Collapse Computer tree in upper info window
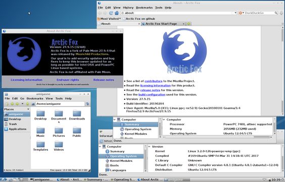Image resolution: width=285 pixels, height=182 pixels. pos(115,119)
